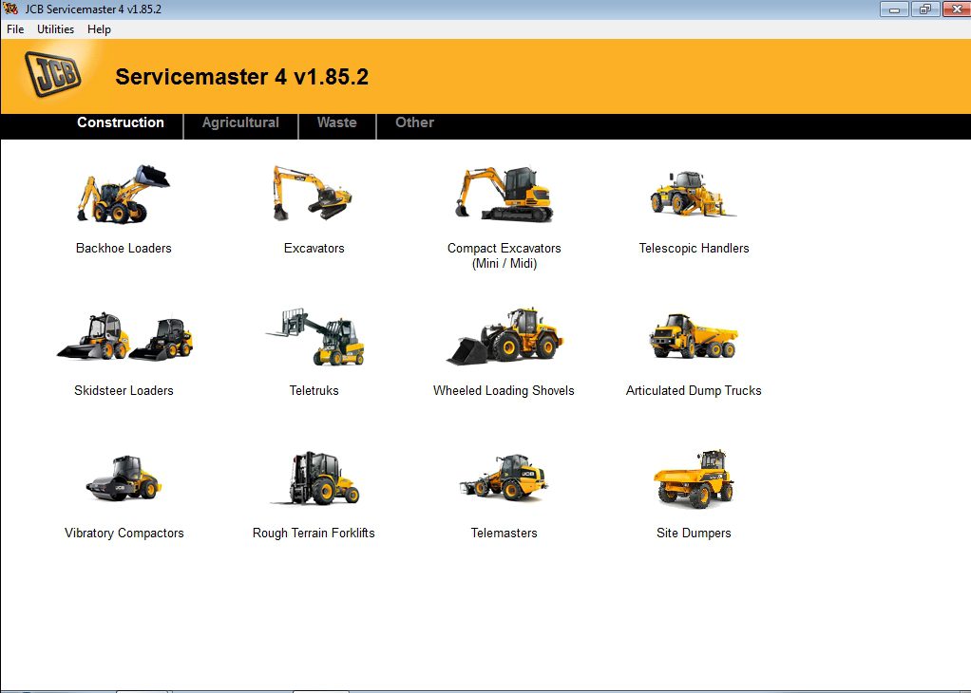Click the JCB logo in the header
Image resolution: width=971 pixels, height=693 pixels.
(x=51, y=72)
